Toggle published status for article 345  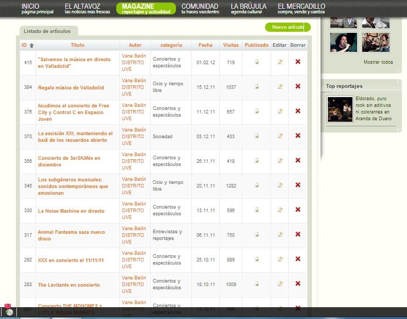256,185
